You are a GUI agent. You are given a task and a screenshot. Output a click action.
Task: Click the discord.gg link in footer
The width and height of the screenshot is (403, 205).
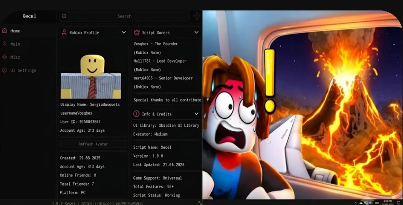pyautogui.click(x=112, y=203)
